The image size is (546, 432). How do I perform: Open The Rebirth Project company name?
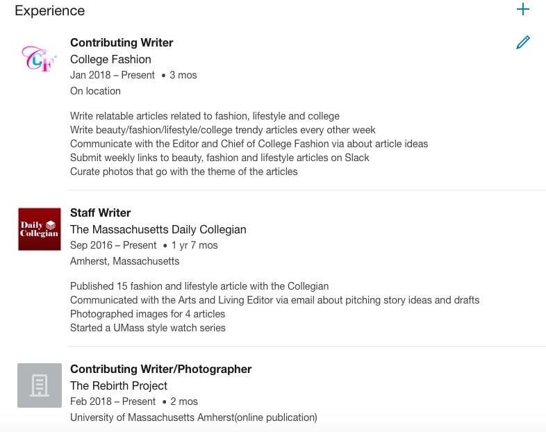click(119, 385)
